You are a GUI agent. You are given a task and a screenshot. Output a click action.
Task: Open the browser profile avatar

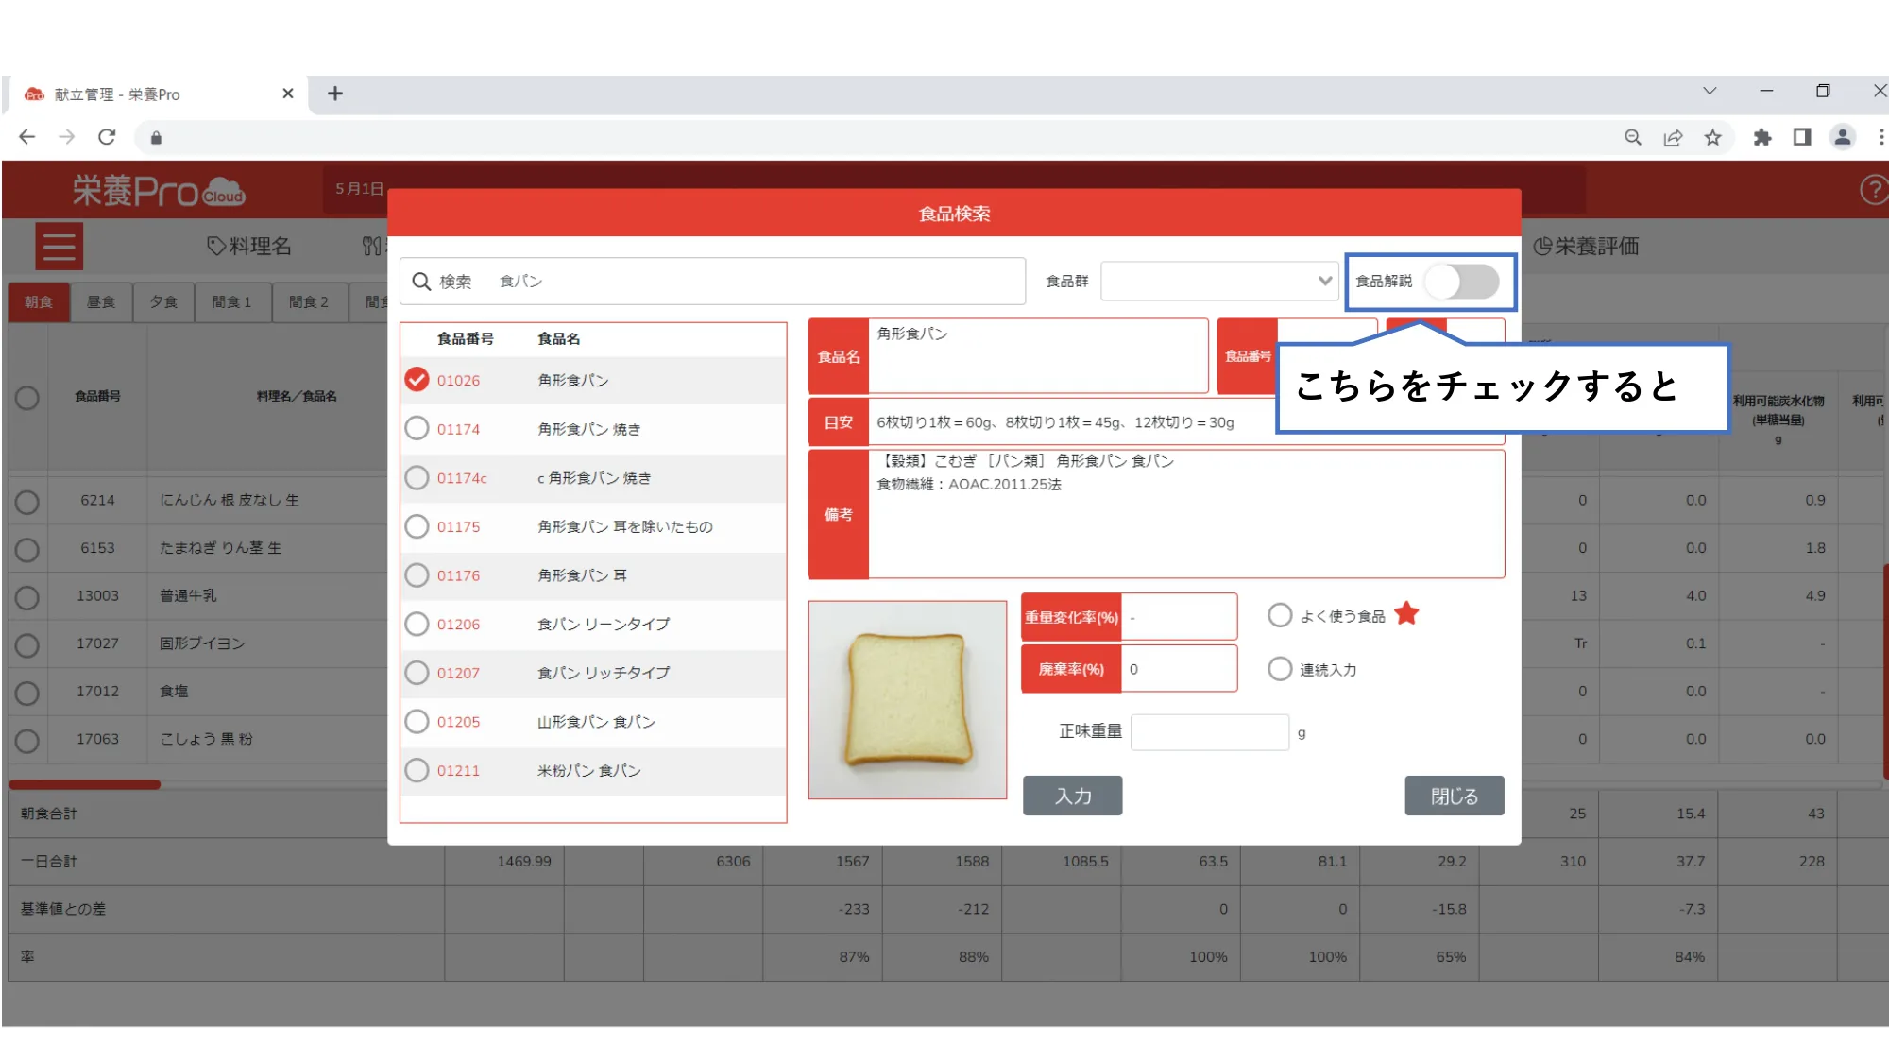(x=1842, y=138)
